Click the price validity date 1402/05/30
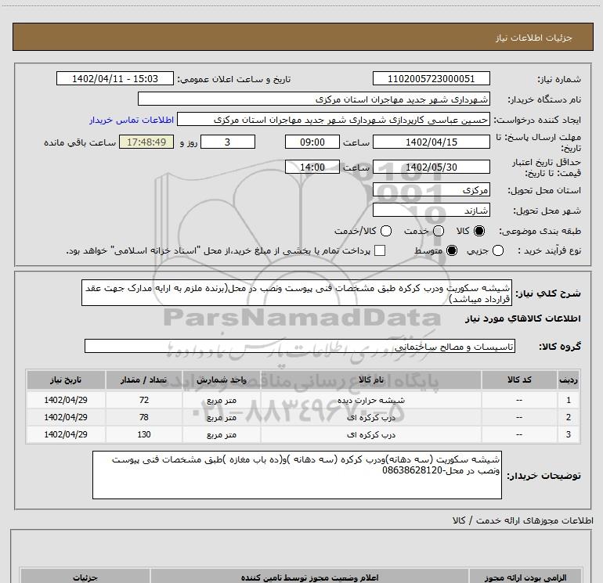 click(431, 167)
